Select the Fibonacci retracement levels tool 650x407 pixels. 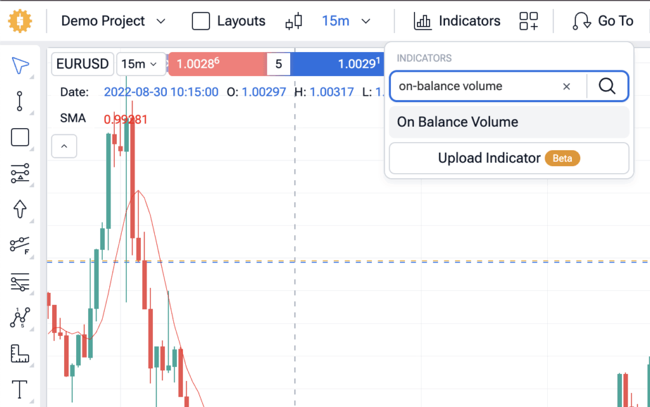point(20,281)
